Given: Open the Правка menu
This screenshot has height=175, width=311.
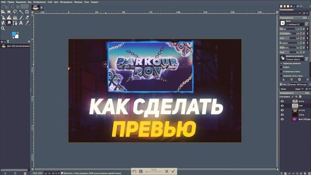Looking at the screenshot, I should pos(11,2).
